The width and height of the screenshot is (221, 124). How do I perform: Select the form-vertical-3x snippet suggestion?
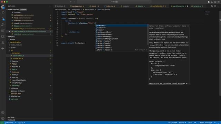click(122, 50)
